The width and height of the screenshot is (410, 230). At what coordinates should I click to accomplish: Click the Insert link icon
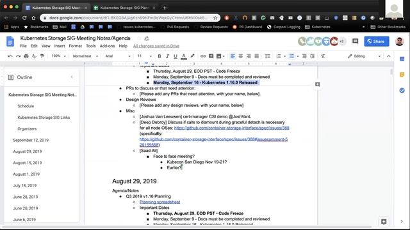(203, 56)
